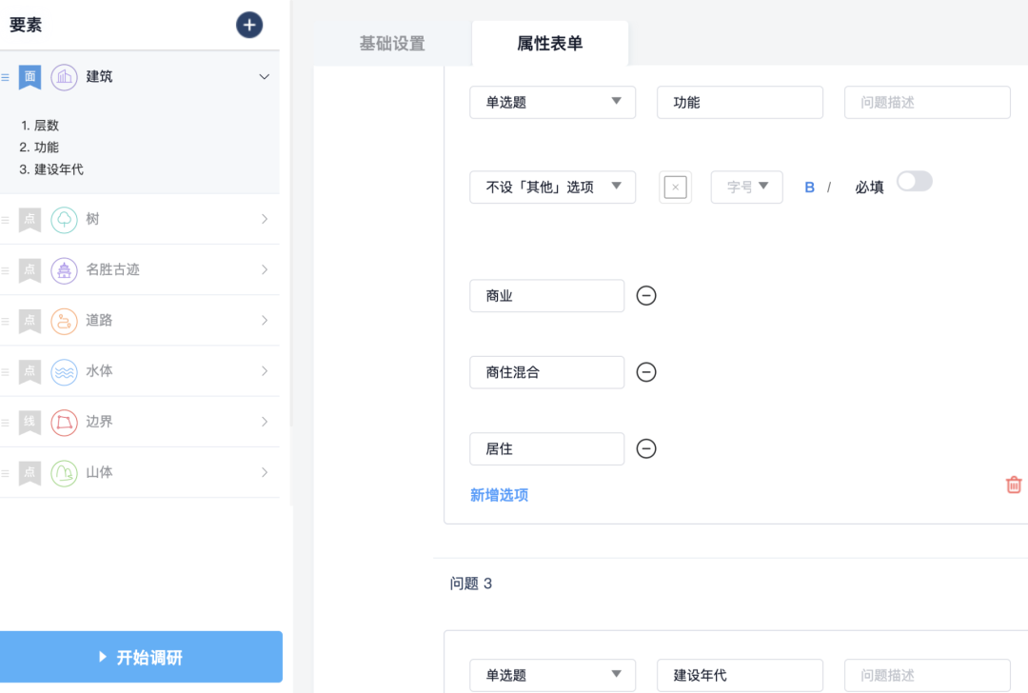
Task: Click the 建设年代 question title field
Action: [740, 675]
